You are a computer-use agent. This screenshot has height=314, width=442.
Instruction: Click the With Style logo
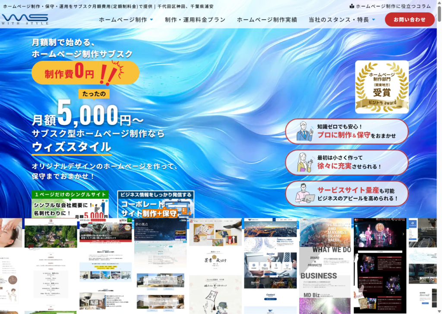(x=25, y=19)
